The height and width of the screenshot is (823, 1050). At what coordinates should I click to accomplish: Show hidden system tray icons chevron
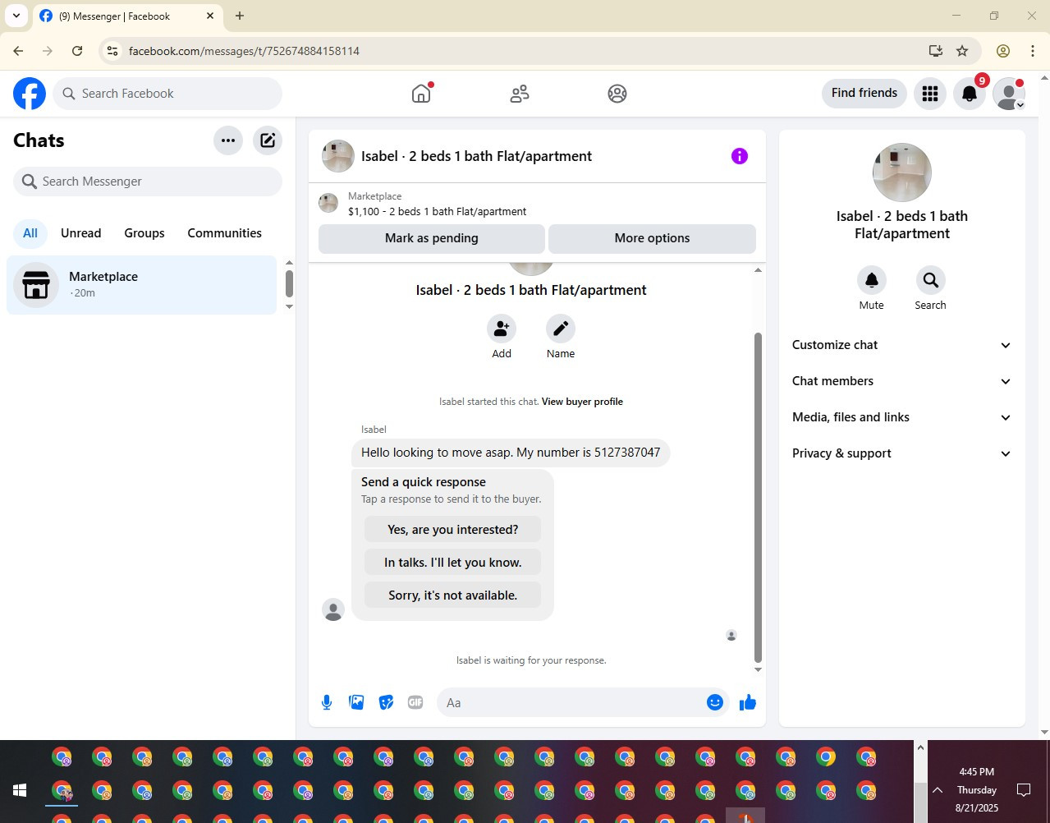tap(938, 790)
